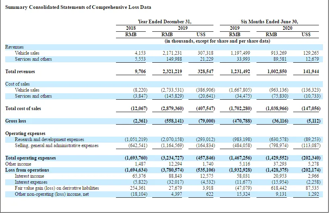This screenshot has width=329, height=213.
Task: Select the (1,038,966) total cost value
Action: pos(277,109)
